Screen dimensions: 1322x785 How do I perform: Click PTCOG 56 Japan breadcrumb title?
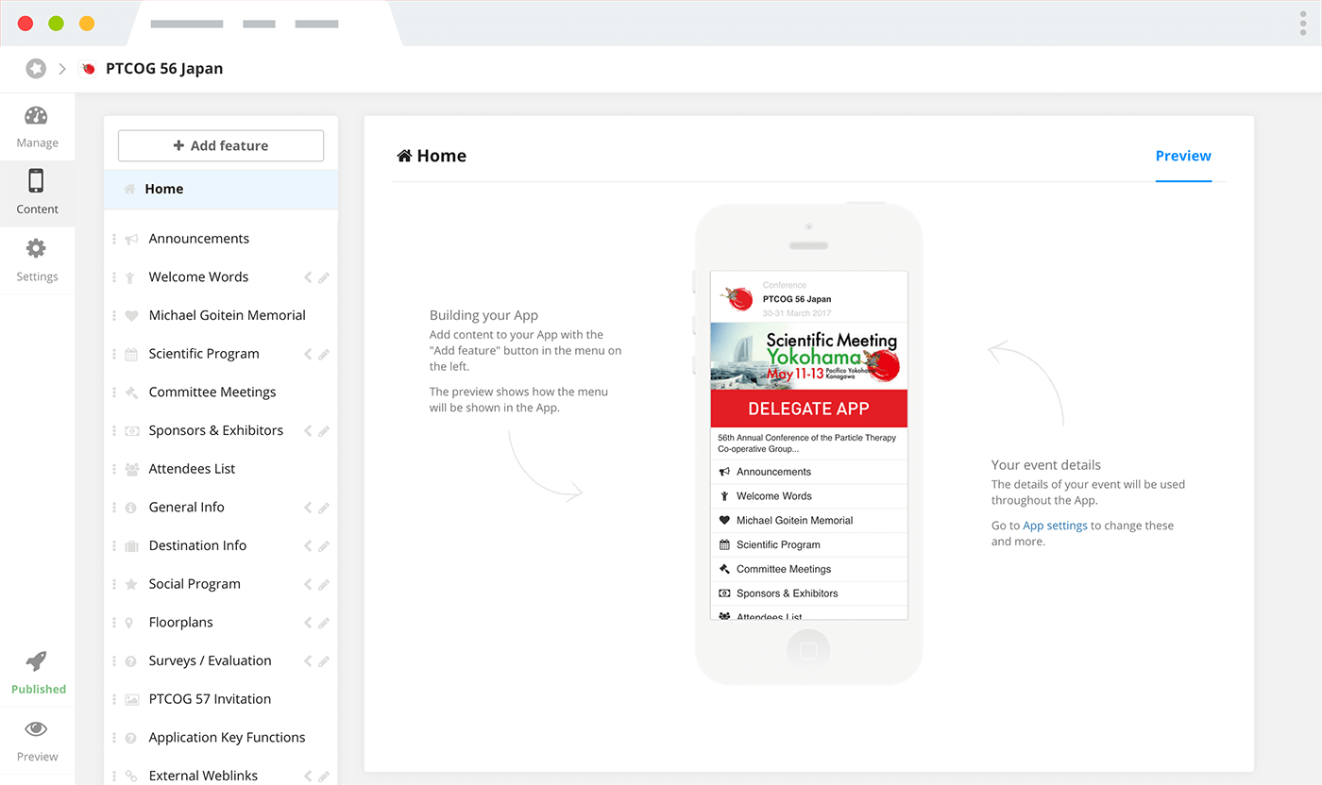click(164, 69)
